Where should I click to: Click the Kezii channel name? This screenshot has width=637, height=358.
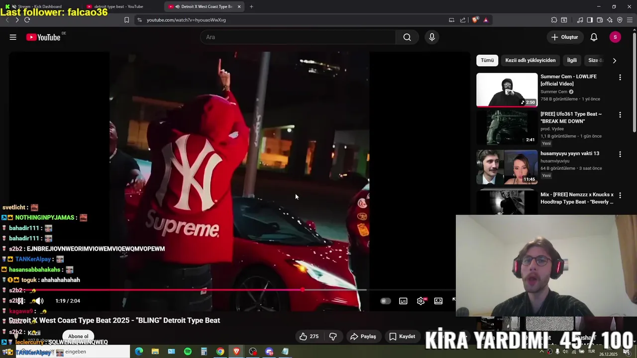click(x=34, y=333)
